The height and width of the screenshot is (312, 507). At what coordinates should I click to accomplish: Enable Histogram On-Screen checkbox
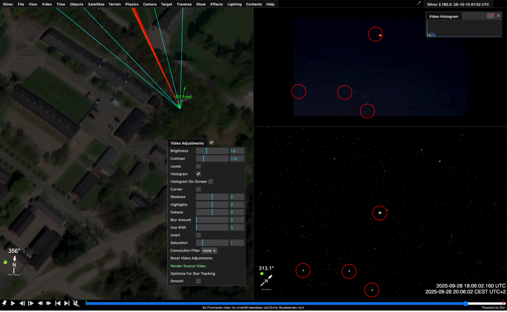coord(211,181)
